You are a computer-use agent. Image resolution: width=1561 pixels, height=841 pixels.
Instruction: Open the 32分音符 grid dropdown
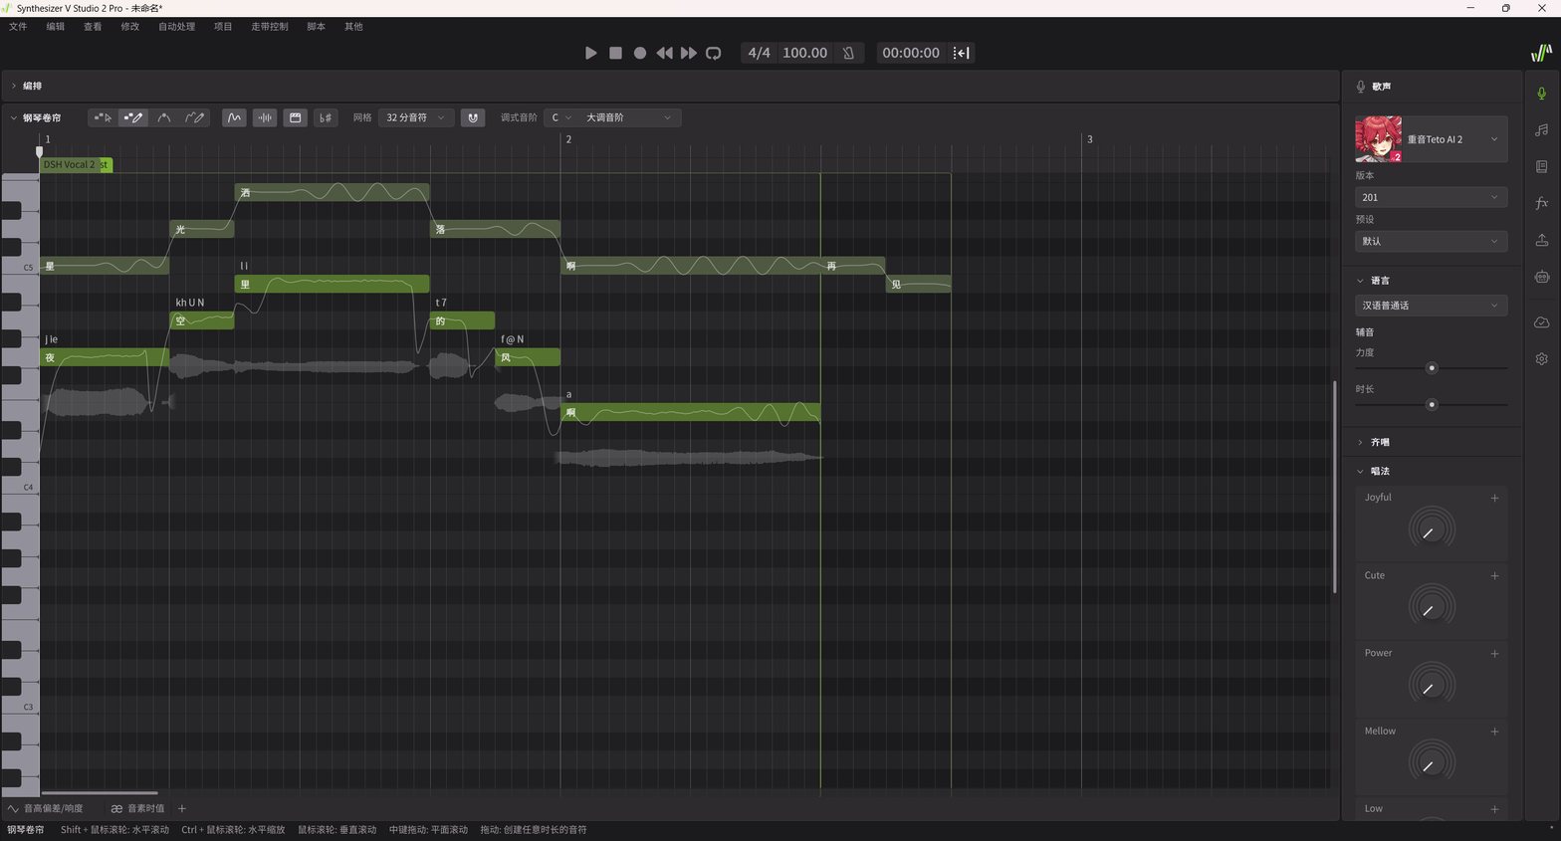416,117
